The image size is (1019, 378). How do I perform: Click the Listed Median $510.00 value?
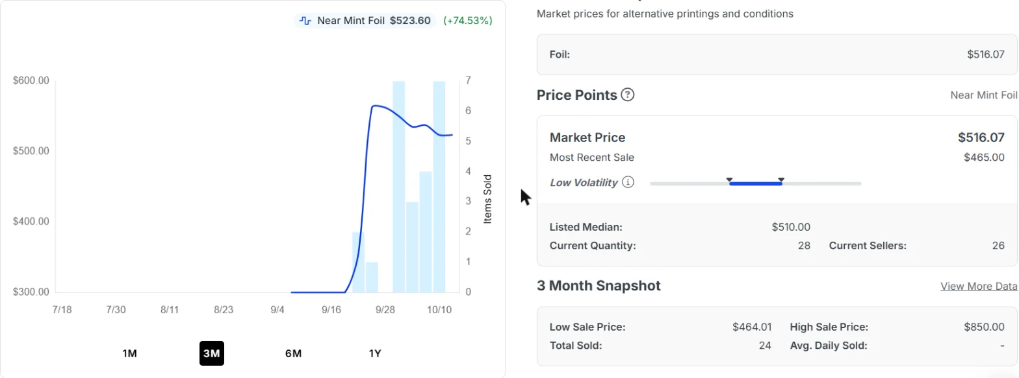791,227
